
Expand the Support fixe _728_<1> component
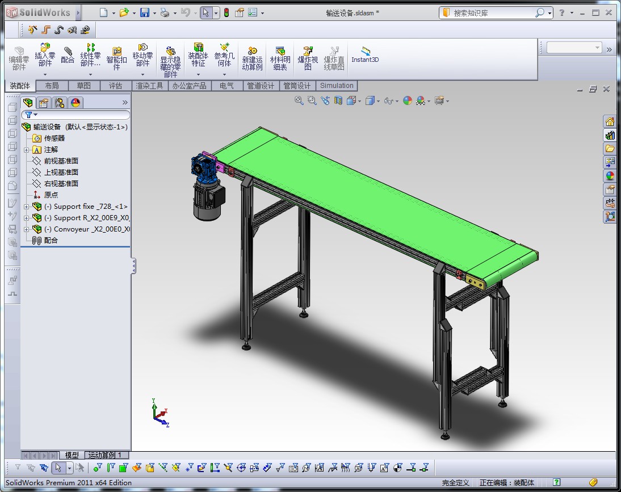pos(26,207)
